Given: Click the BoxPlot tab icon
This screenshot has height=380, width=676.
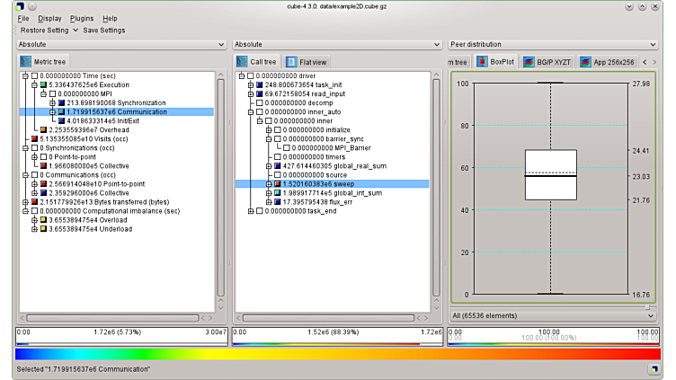Looking at the screenshot, I should (x=481, y=62).
